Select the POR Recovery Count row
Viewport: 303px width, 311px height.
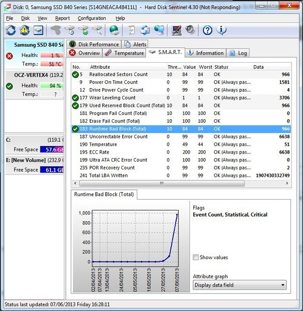click(181, 168)
